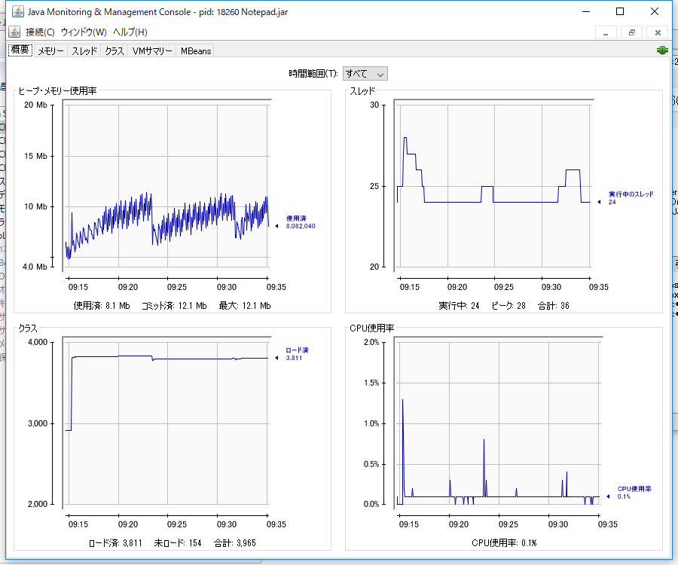Open the ヘルプ(H) menu
This screenshot has width=678, height=565.
click(x=130, y=32)
